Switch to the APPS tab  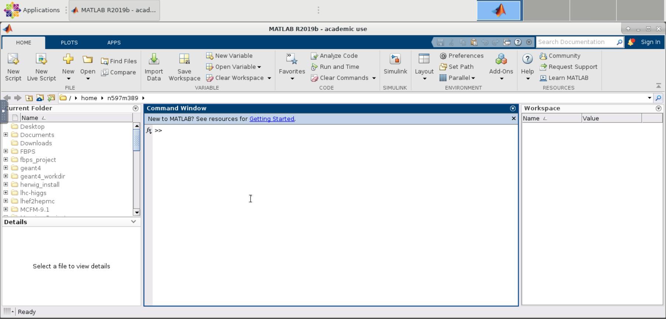(x=114, y=43)
